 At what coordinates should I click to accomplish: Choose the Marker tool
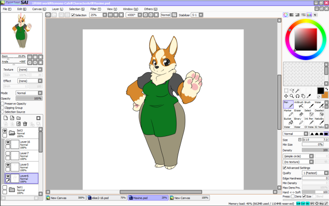(x=289, y=113)
